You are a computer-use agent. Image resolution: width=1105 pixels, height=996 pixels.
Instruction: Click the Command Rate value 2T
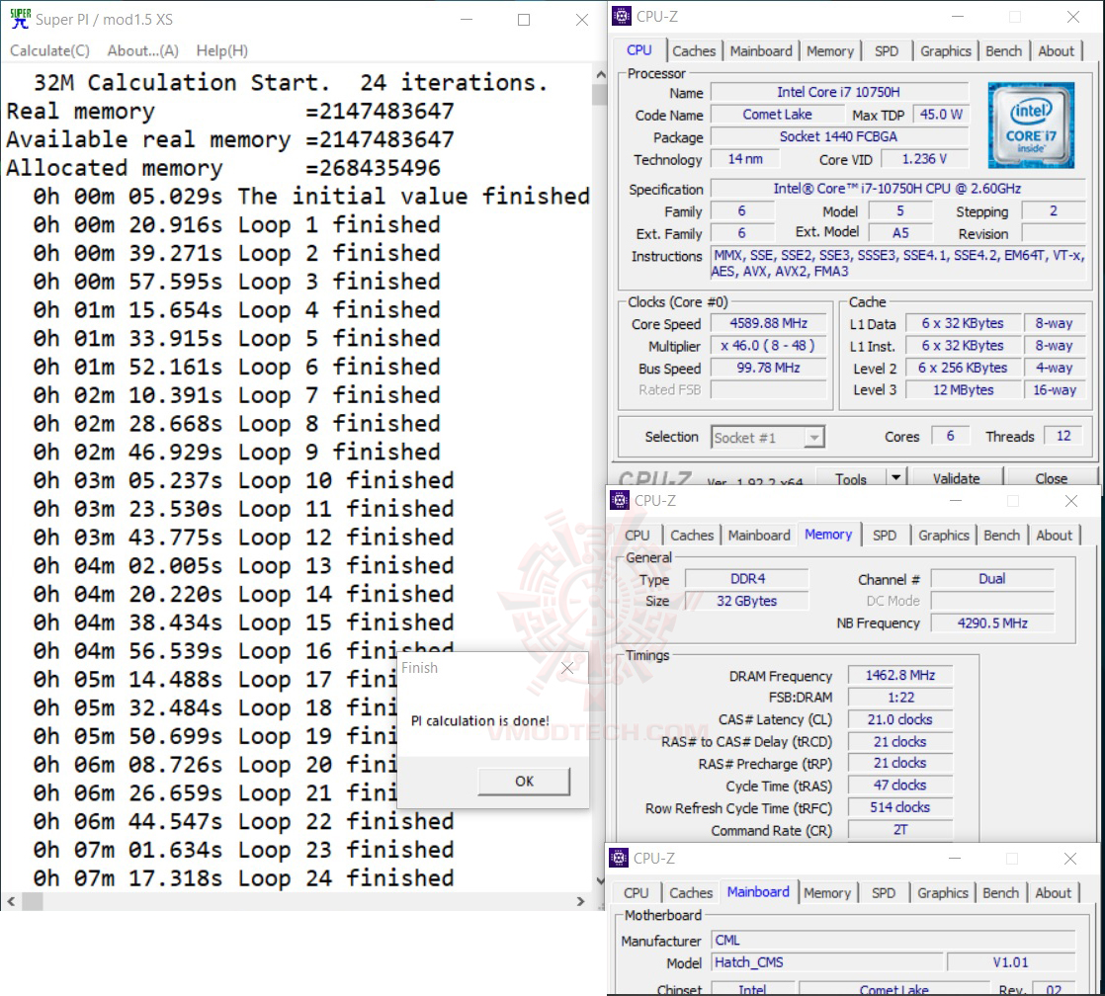coord(900,830)
